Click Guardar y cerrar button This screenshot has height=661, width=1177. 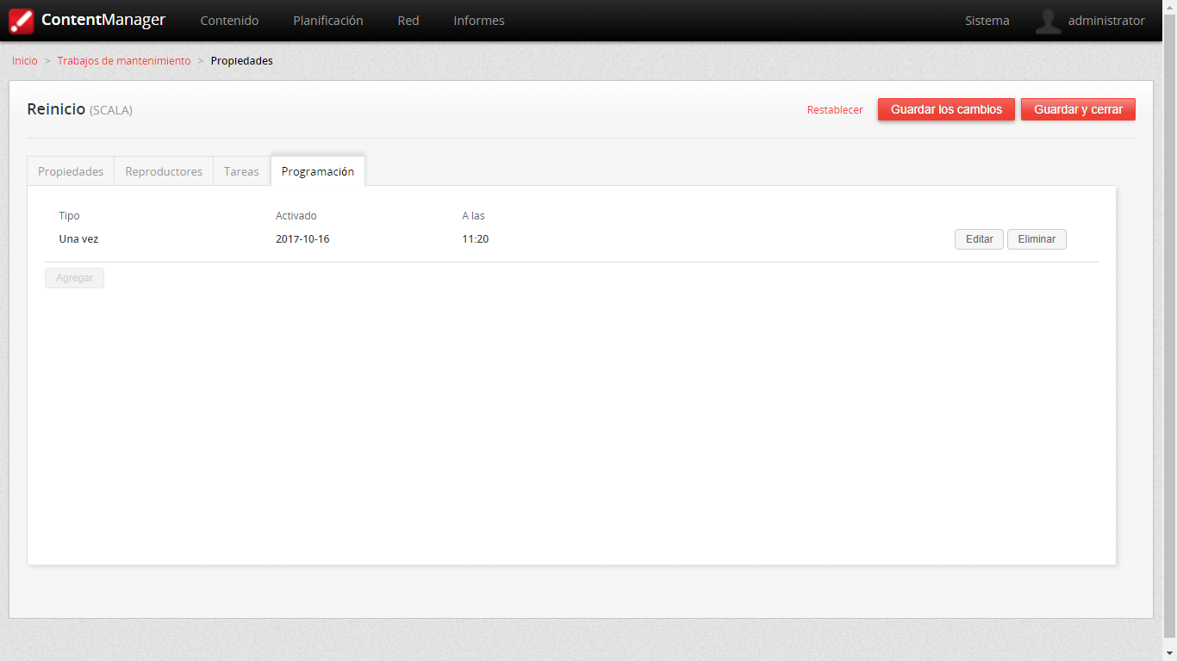[1078, 109]
